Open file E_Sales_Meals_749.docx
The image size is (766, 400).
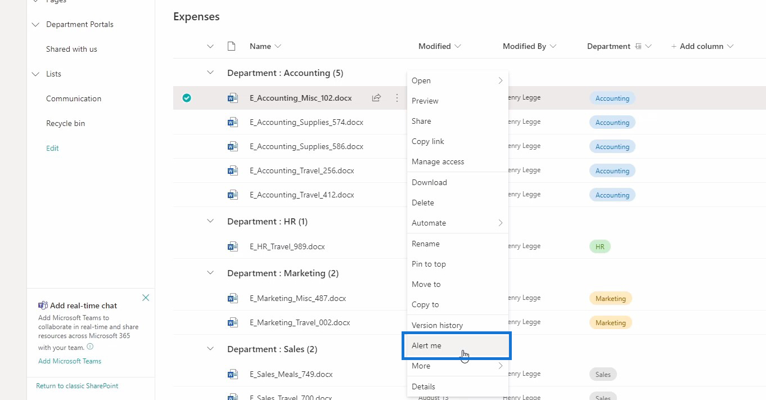pos(291,374)
